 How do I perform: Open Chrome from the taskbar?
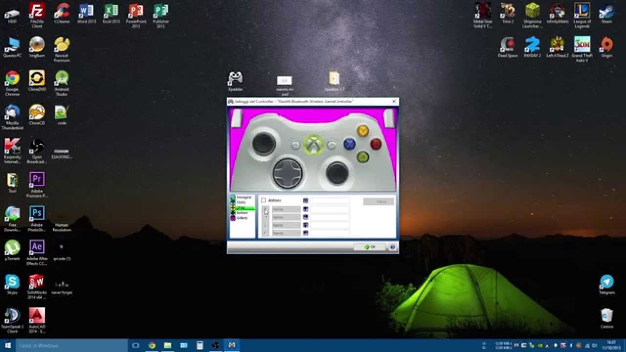[152, 346]
